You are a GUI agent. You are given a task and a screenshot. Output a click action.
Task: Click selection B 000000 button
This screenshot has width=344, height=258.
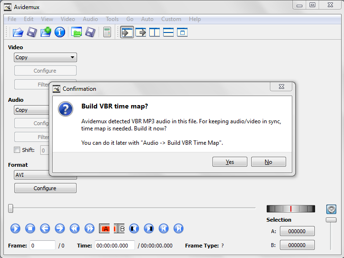[x=297, y=245]
